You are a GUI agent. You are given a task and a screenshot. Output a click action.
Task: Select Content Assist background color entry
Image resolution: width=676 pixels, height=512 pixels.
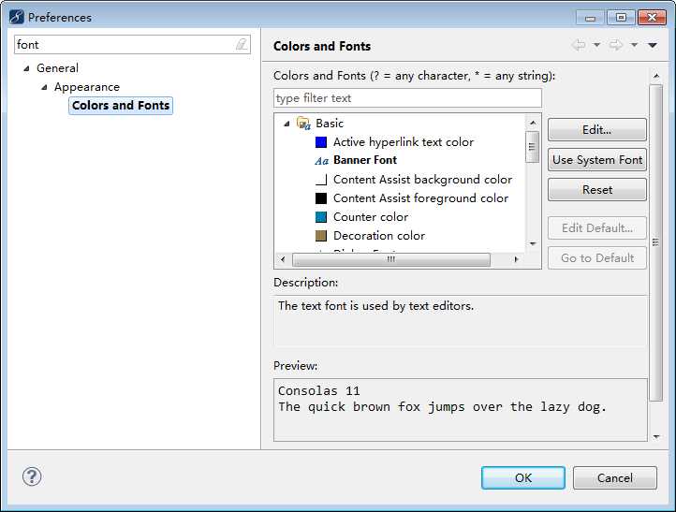tap(422, 180)
